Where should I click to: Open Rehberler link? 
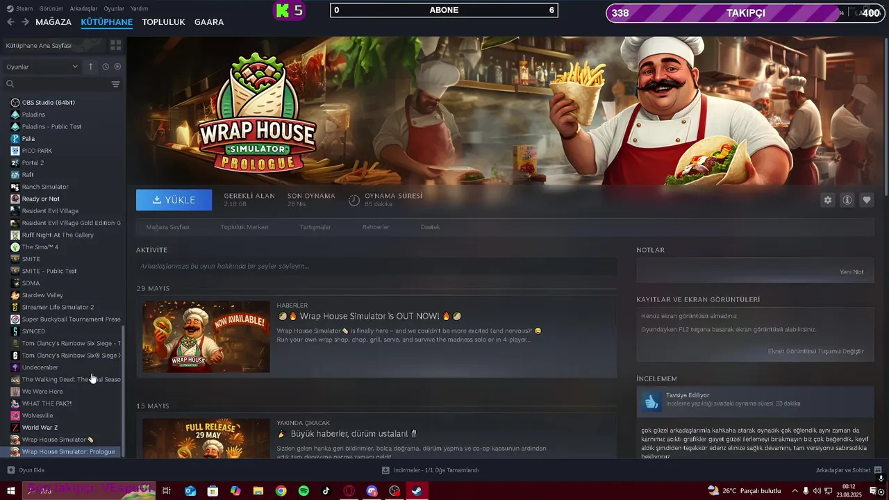376,227
